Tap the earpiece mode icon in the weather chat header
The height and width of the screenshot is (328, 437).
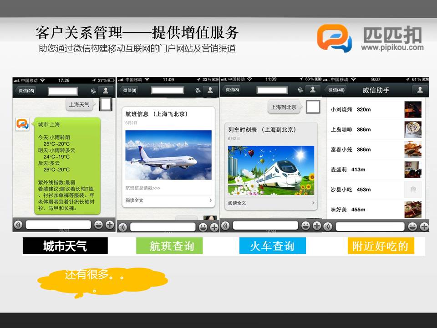(93, 91)
